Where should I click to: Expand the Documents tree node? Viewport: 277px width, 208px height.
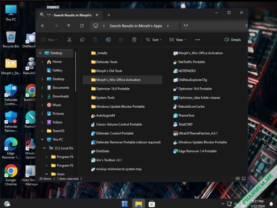pos(42,88)
